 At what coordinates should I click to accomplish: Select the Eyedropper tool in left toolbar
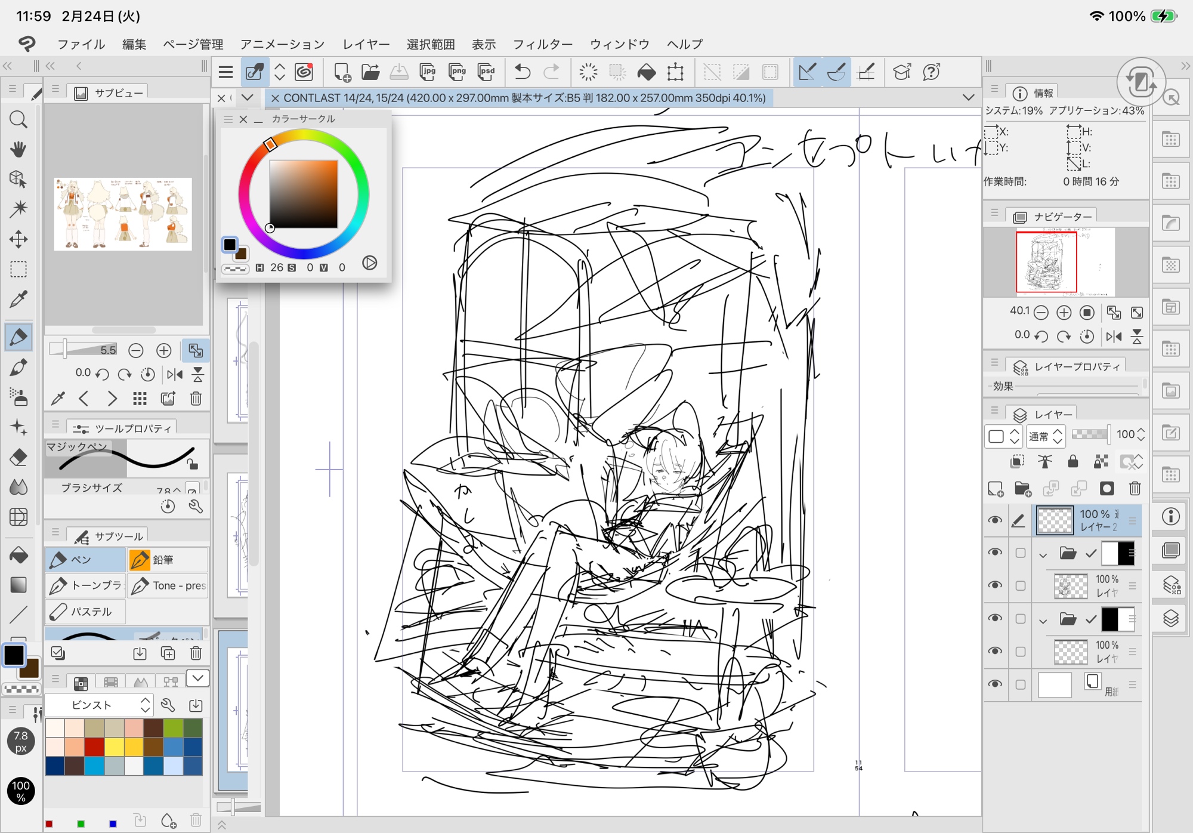pyautogui.click(x=18, y=299)
